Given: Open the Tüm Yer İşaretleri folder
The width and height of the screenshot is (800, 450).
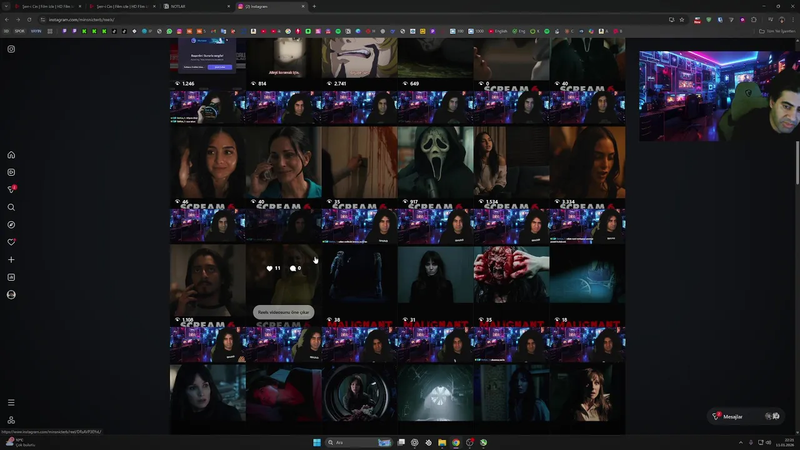Looking at the screenshot, I should [777, 31].
